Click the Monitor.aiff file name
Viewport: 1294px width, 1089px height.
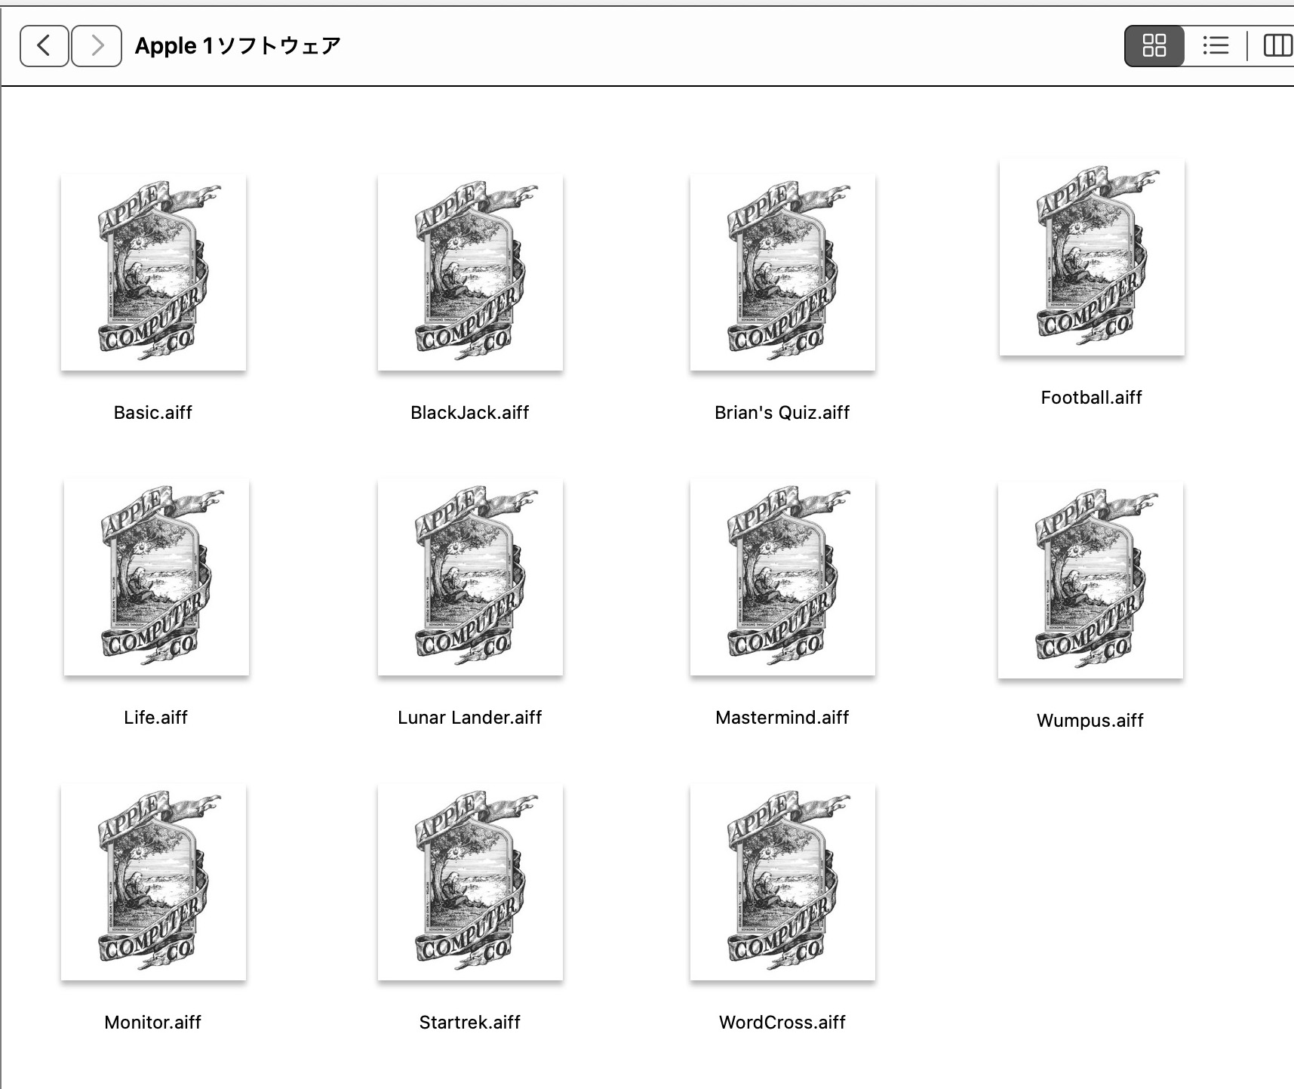pos(153,1023)
